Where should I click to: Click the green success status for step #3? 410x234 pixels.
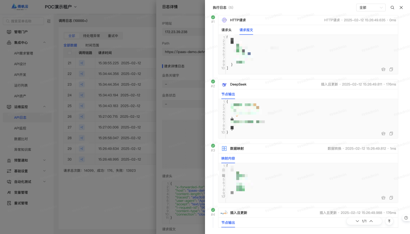tap(213, 145)
